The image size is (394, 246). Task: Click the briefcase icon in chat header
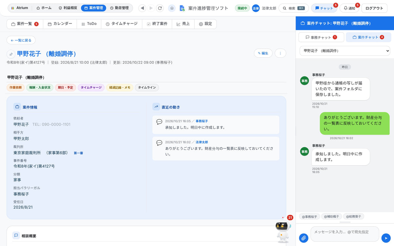pyautogui.click(x=303, y=24)
